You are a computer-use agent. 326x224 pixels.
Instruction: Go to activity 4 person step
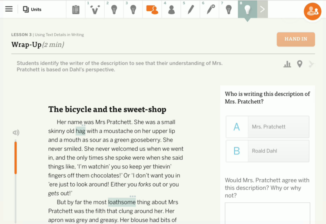[171, 10]
